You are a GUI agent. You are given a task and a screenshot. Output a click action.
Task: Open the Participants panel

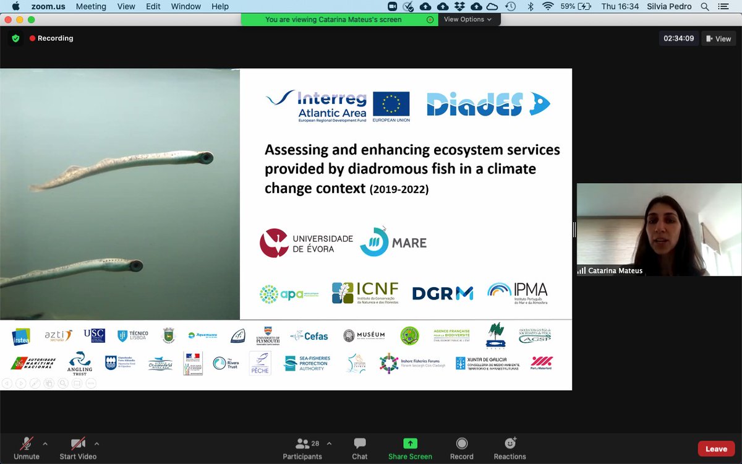click(x=302, y=448)
